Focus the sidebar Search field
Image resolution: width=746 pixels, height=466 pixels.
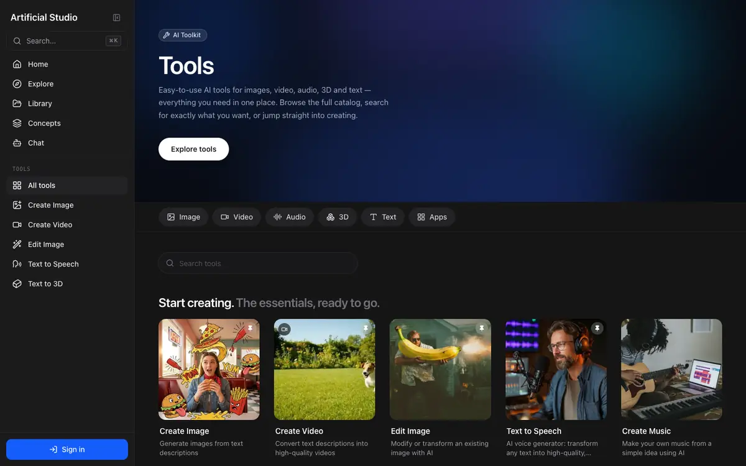coord(67,41)
